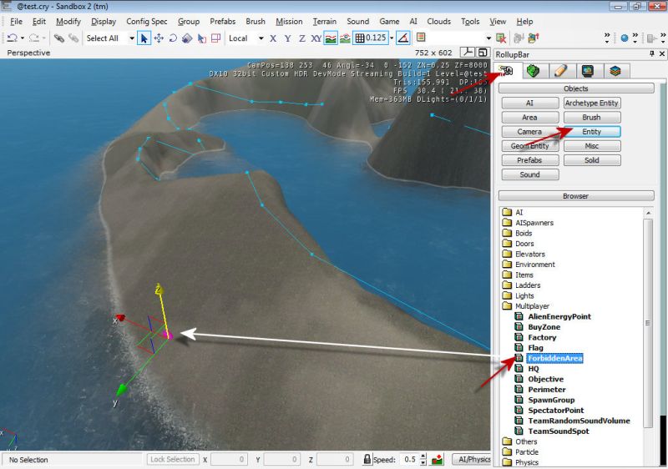Viewport: 668px width, 469px height.
Task: Open the Modify menu
Action: tap(68, 21)
